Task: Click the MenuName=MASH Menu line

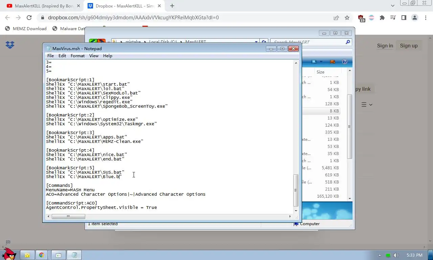Action: coord(70,190)
